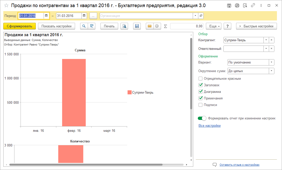
Task: Click the sum value field showing 0,00
Action: tap(187, 26)
